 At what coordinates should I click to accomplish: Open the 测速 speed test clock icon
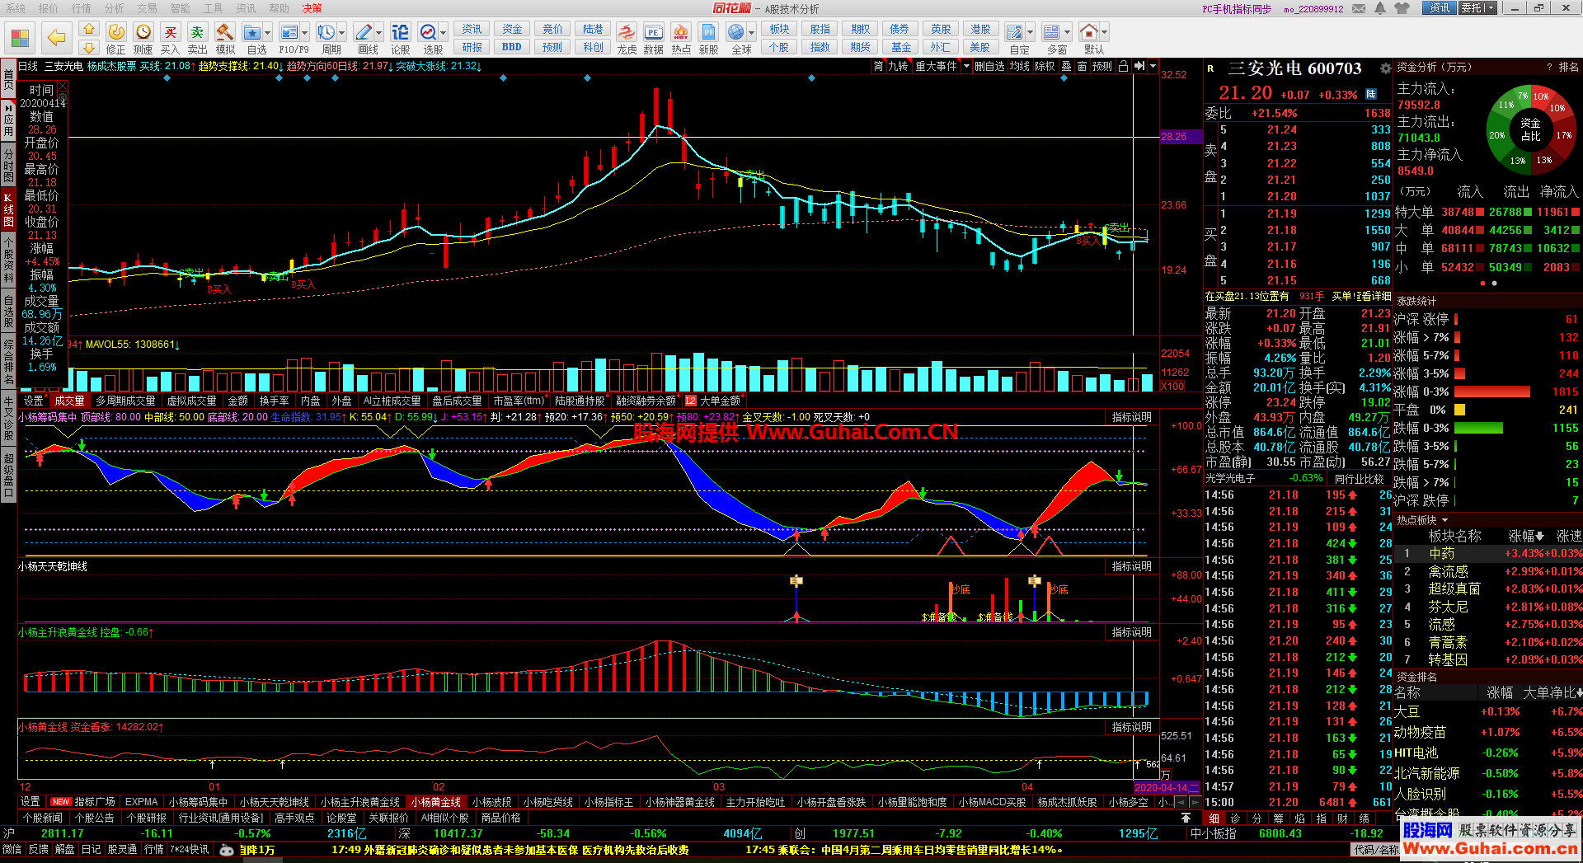pyautogui.click(x=143, y=38)
